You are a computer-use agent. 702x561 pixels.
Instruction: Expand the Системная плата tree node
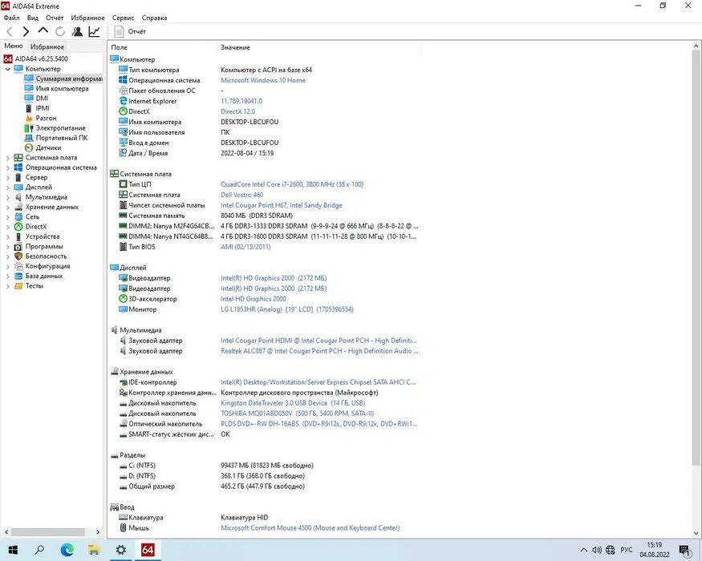(x=7, y=157)
